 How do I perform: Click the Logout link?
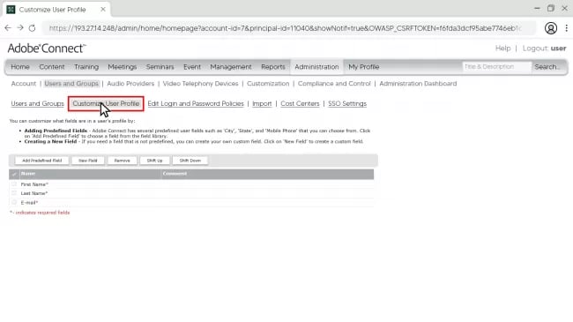tap(544, 49)
